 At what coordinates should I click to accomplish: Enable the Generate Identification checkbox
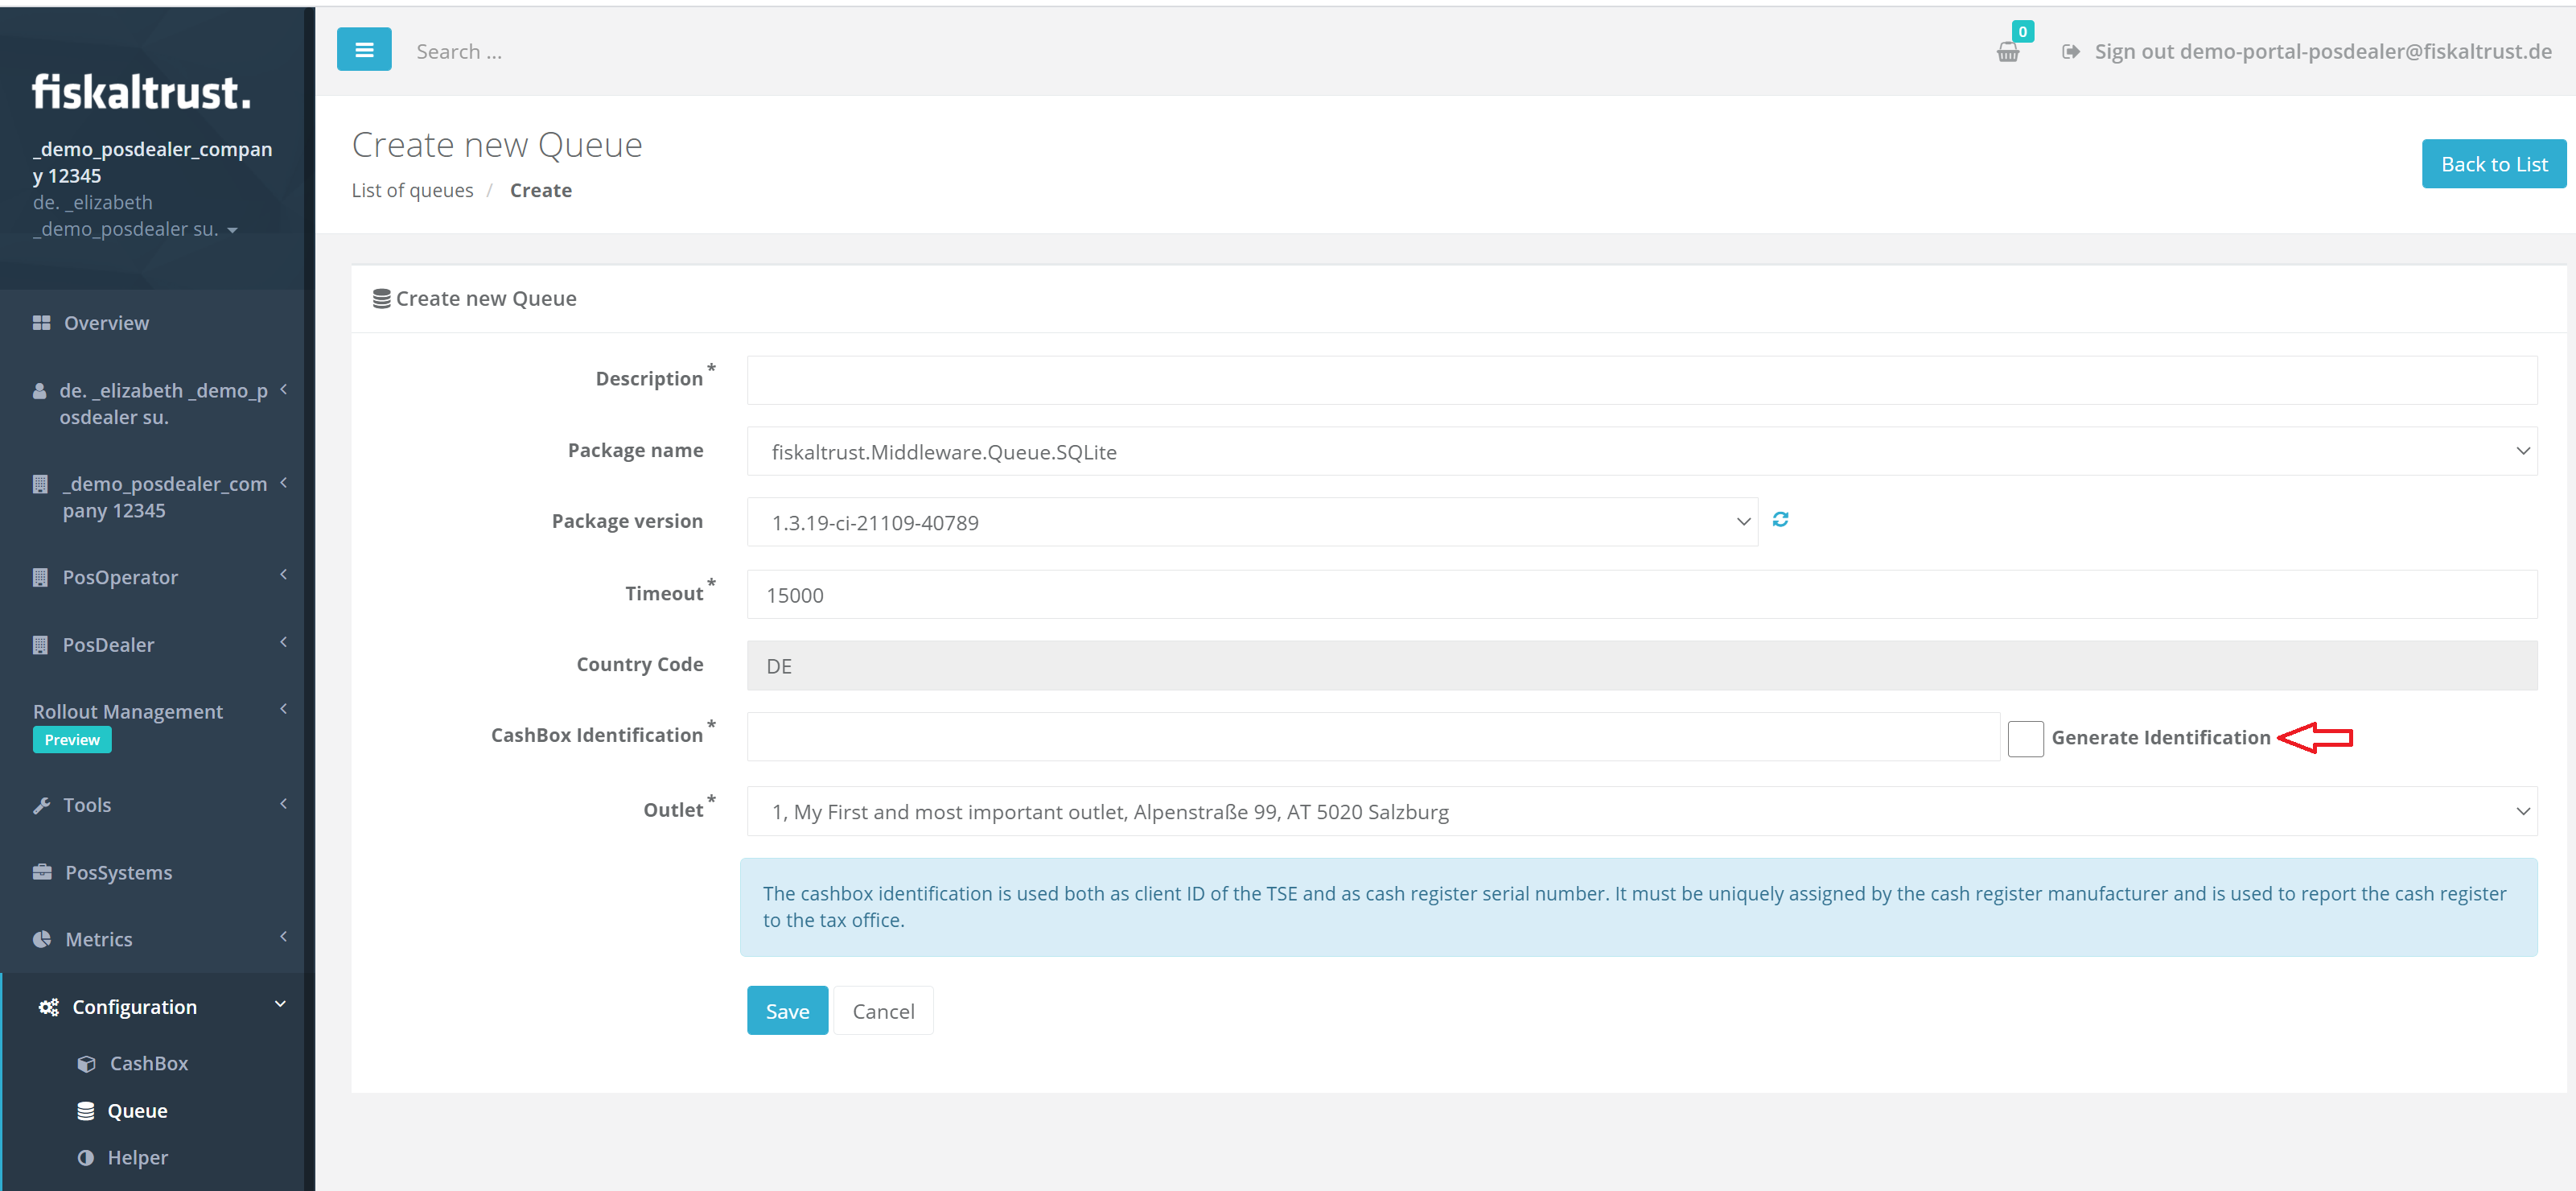click(x=2025, y=738)
